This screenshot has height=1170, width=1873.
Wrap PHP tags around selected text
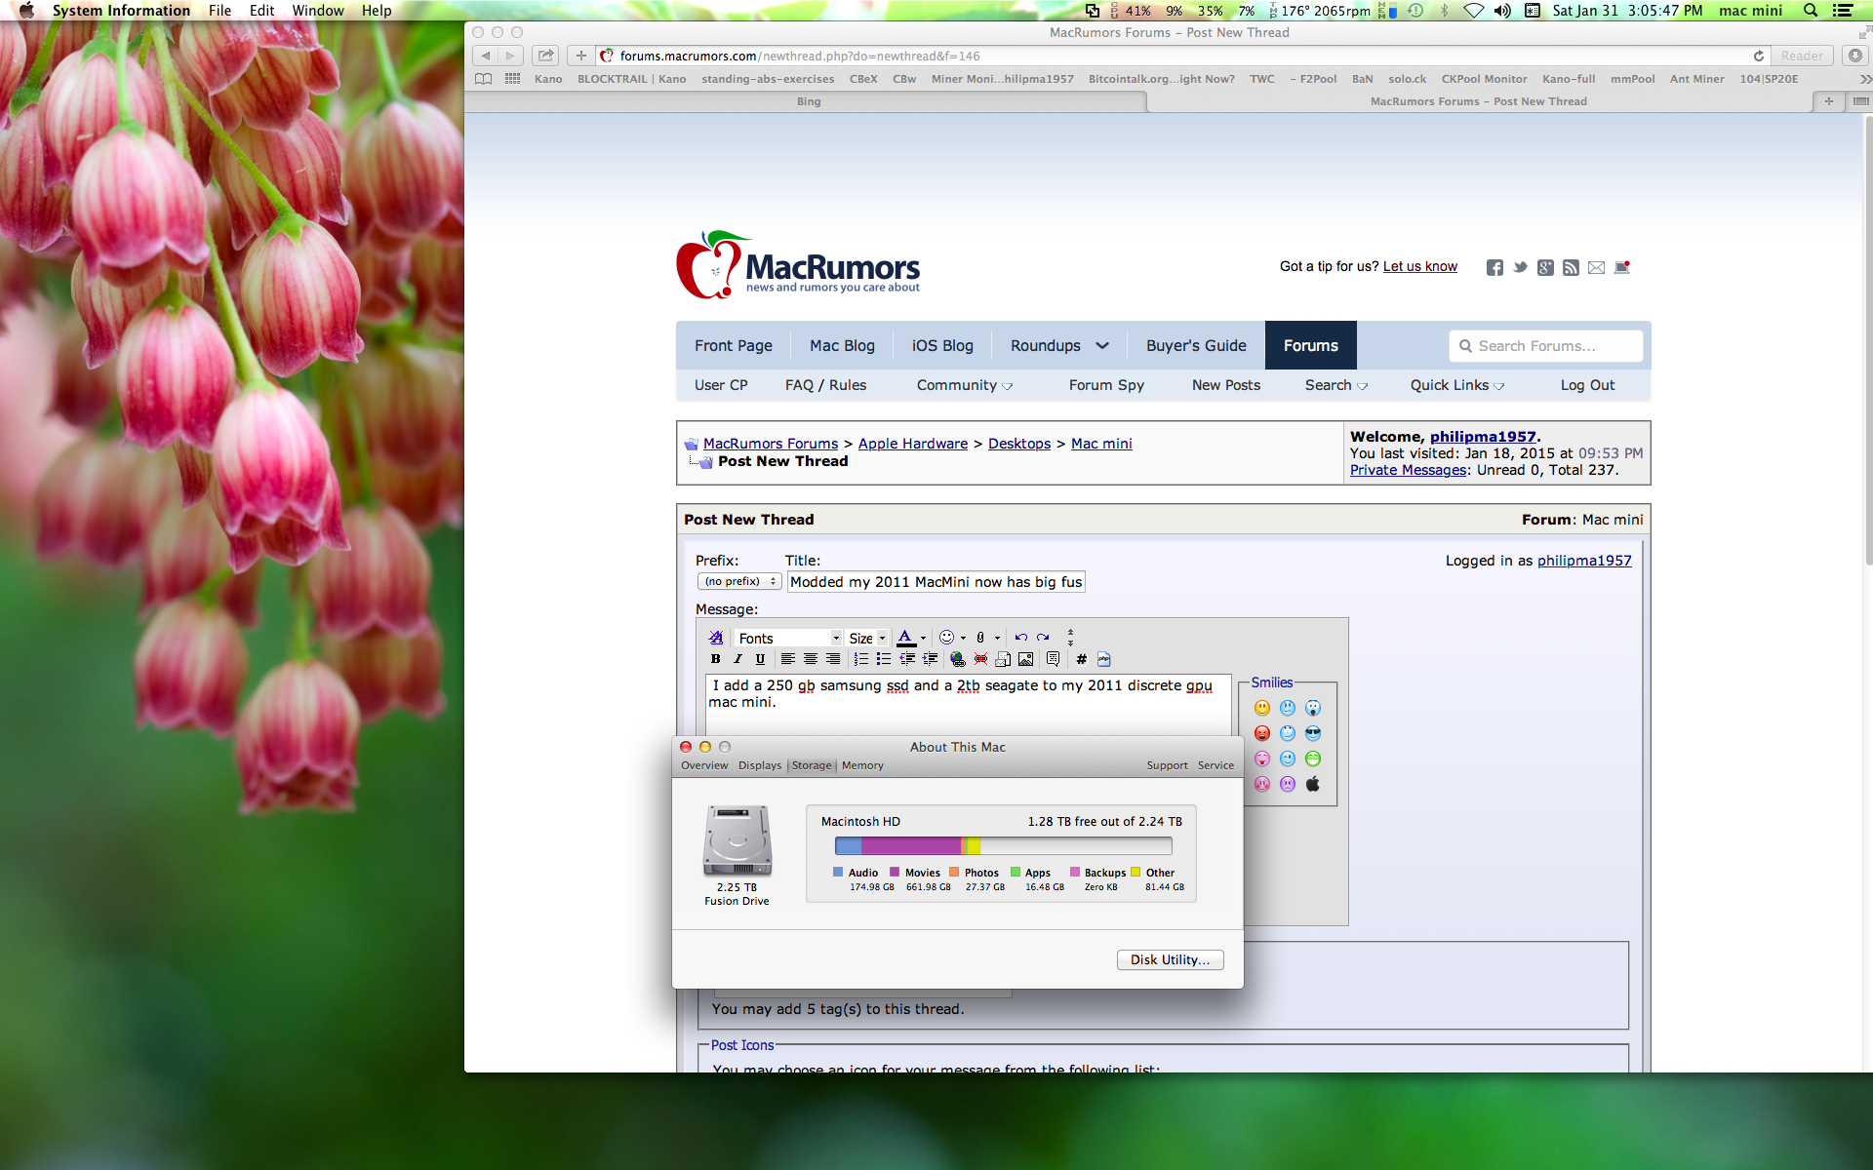point(1104,659)
